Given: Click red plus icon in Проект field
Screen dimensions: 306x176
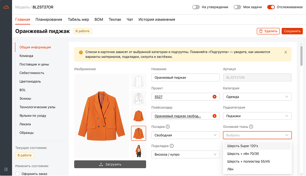Looking at the screenshot, I should pos(215,97).
